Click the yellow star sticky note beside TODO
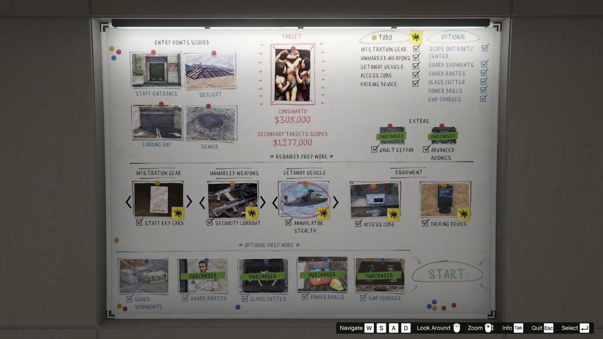 [x=416, y=37]
